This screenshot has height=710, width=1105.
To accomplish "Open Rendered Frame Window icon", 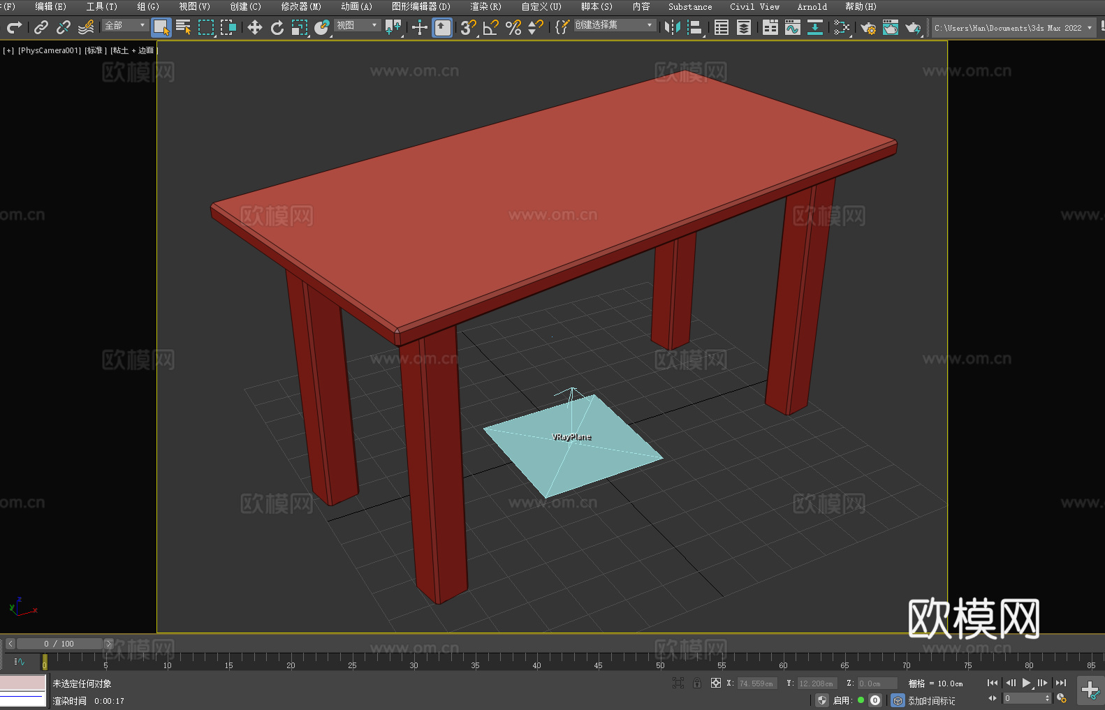I will coord(891,27).
